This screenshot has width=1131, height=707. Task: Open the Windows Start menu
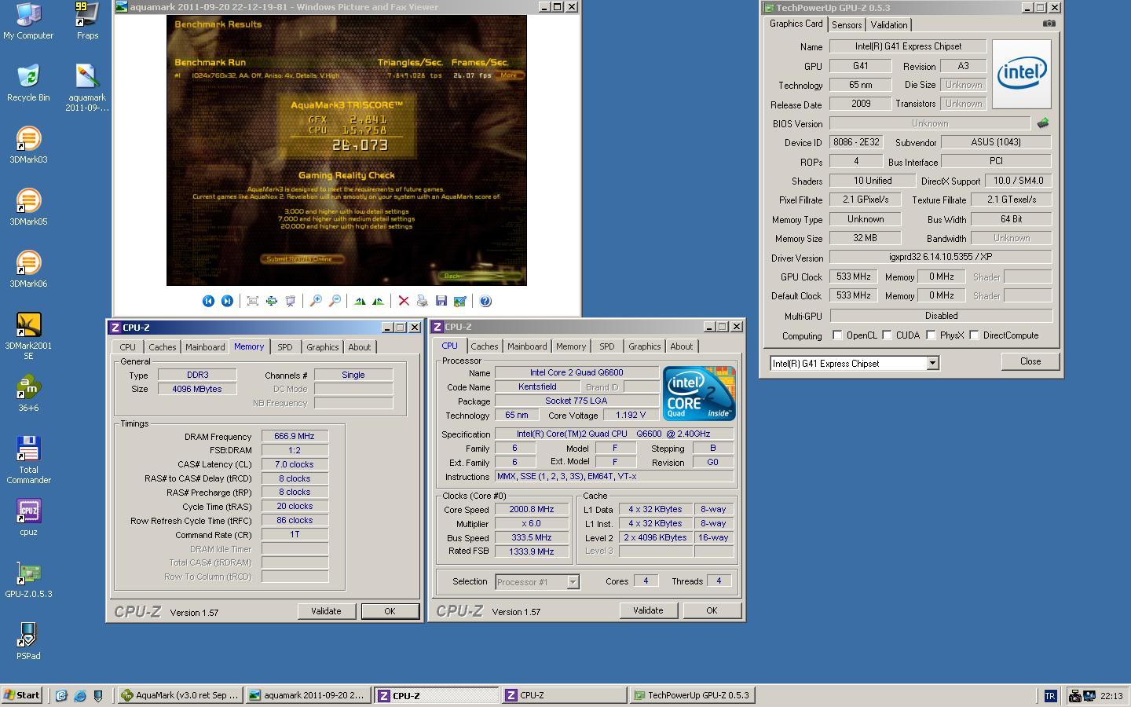22,695
